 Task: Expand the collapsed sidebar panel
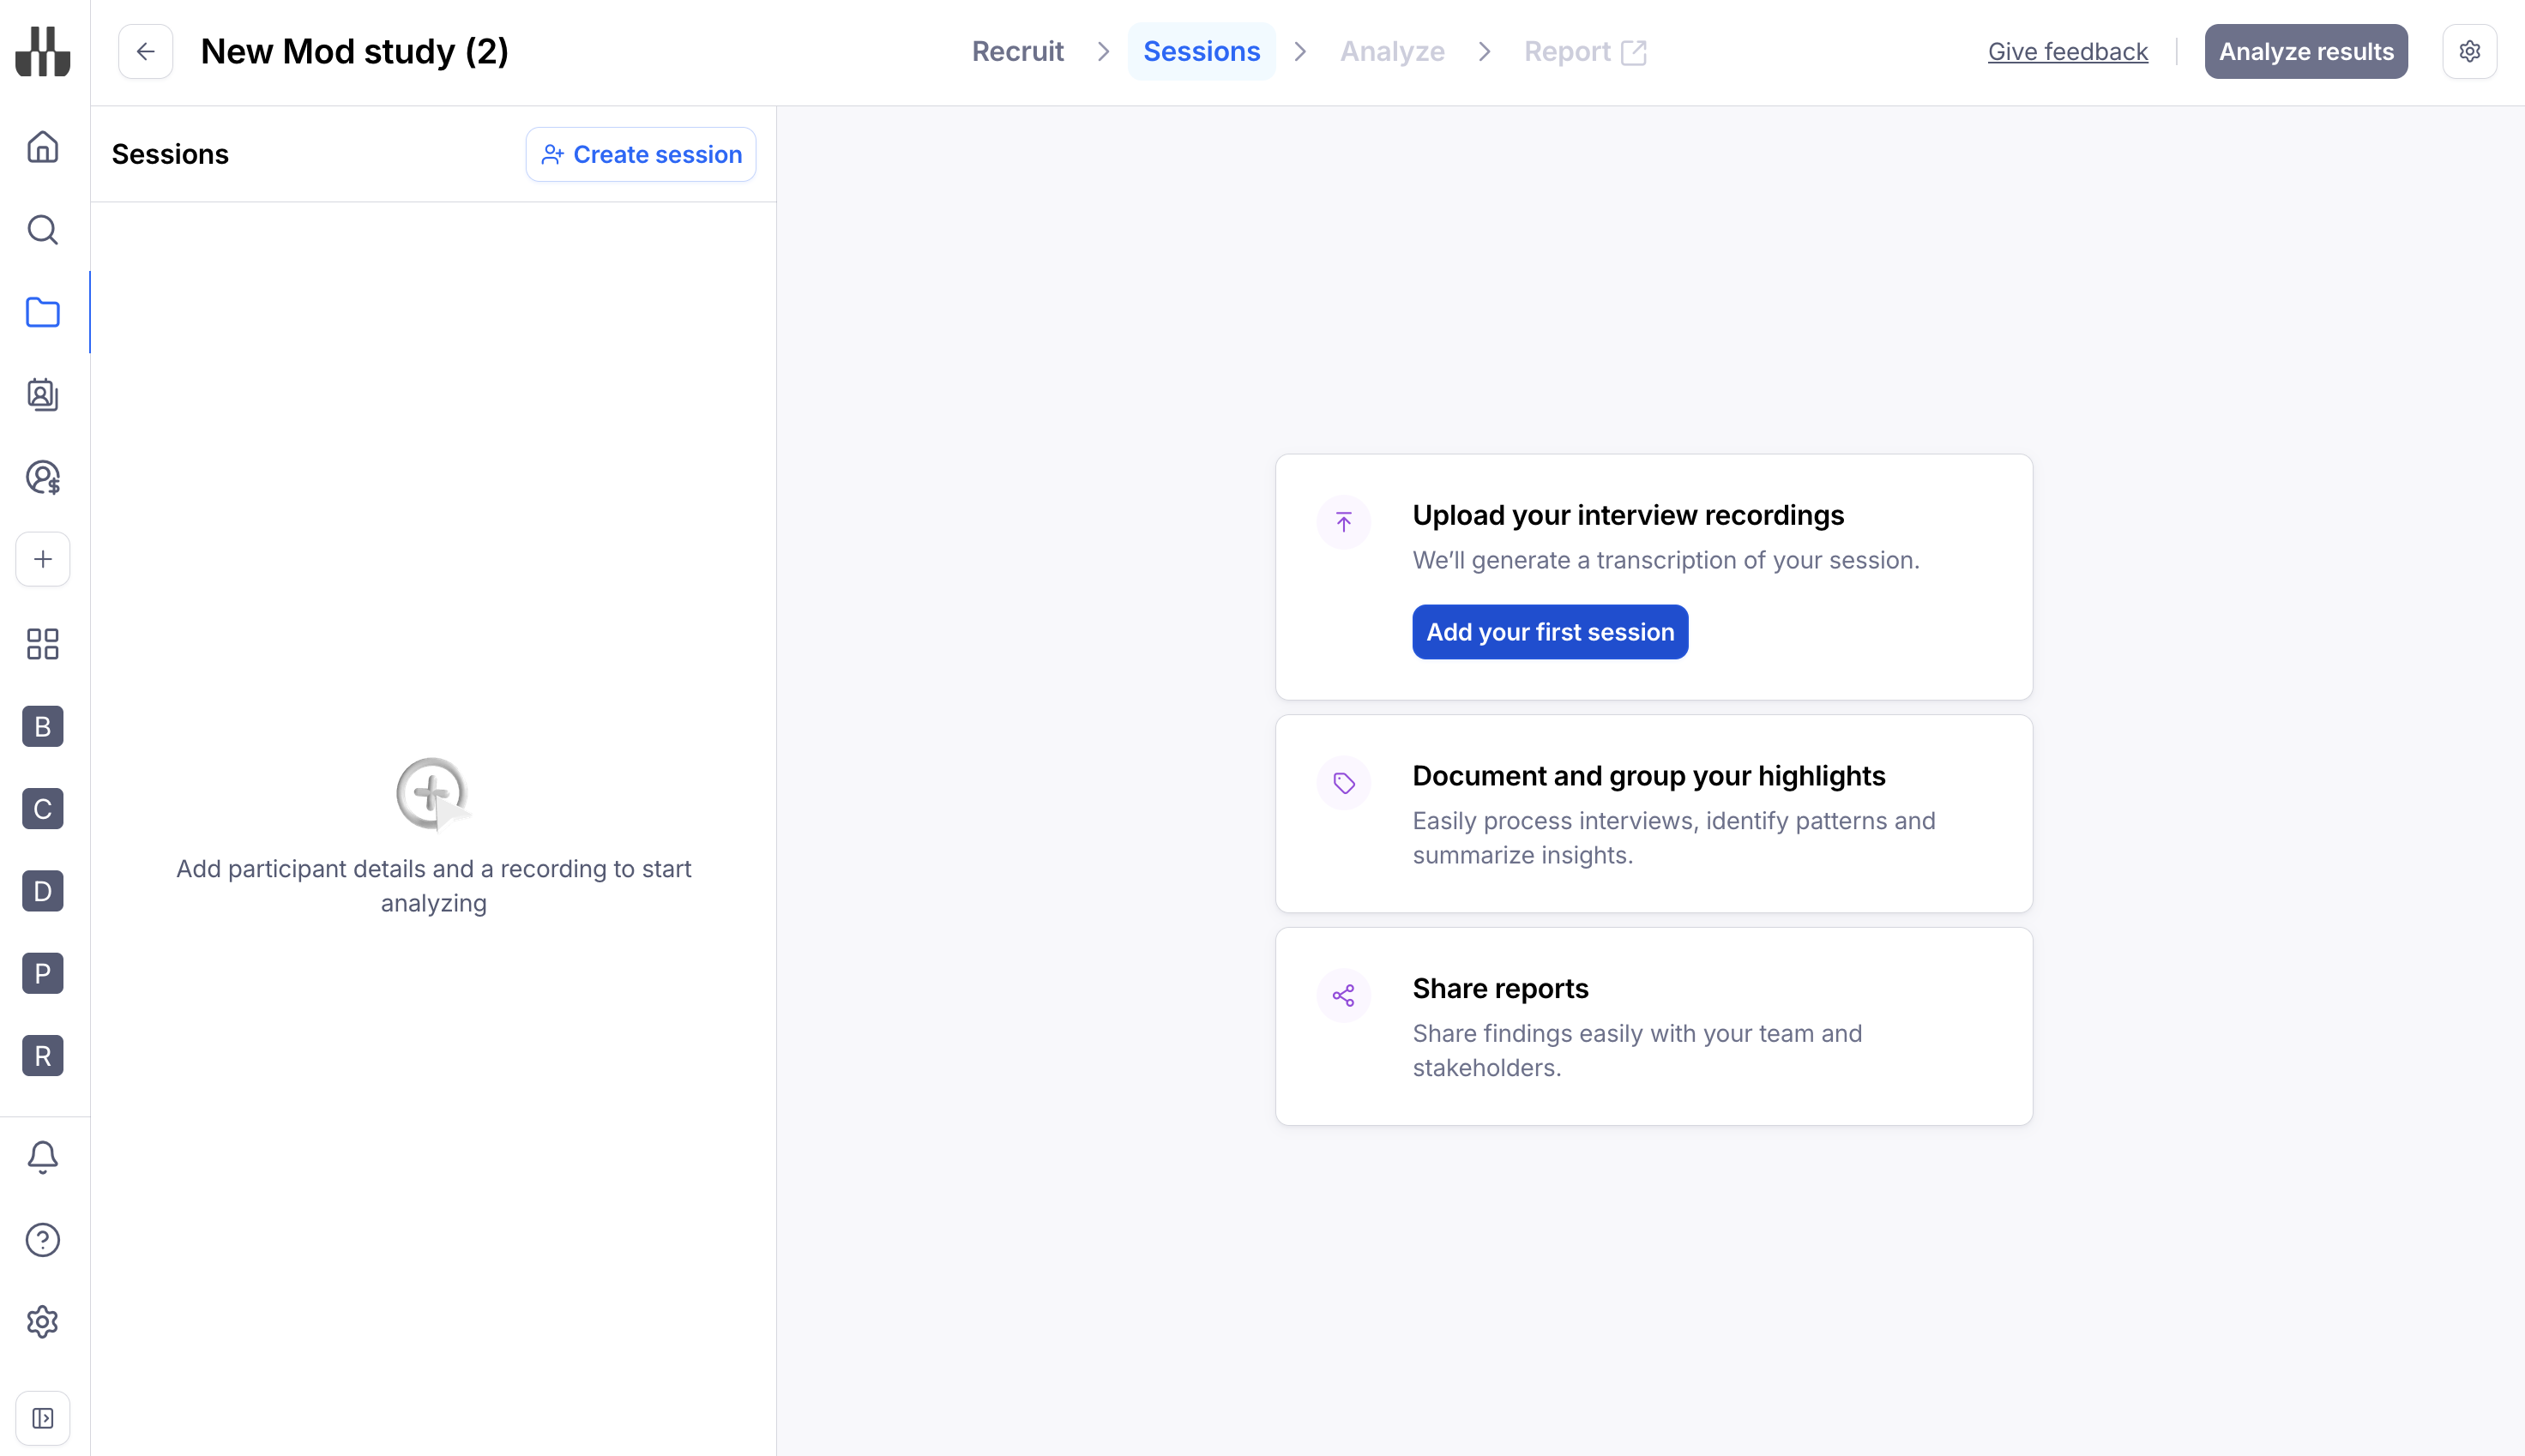coord(42,1418)
